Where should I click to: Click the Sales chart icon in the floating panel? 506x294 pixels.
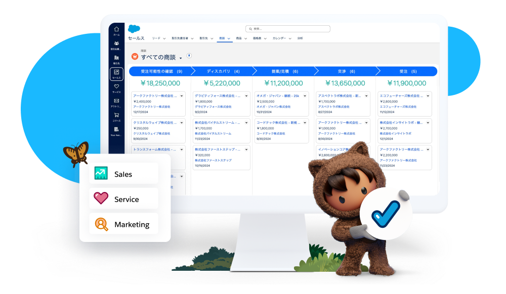tap(101, 174)
